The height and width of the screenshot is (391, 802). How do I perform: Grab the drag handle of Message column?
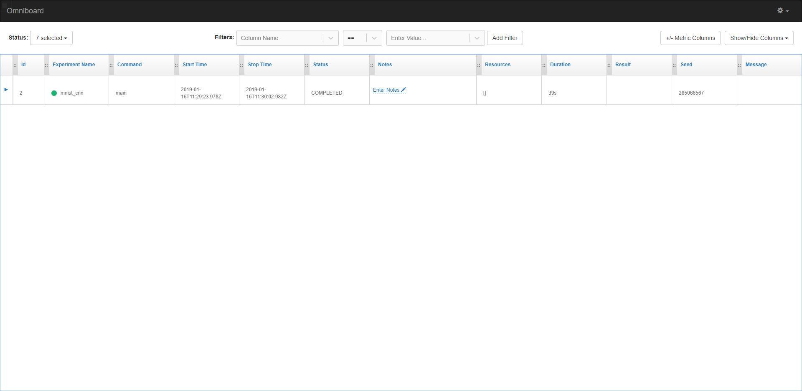(x=739, y=65)
